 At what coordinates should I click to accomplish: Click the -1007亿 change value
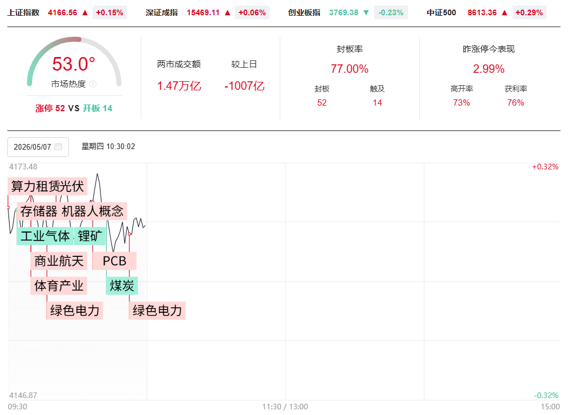(x=245, y=86)
